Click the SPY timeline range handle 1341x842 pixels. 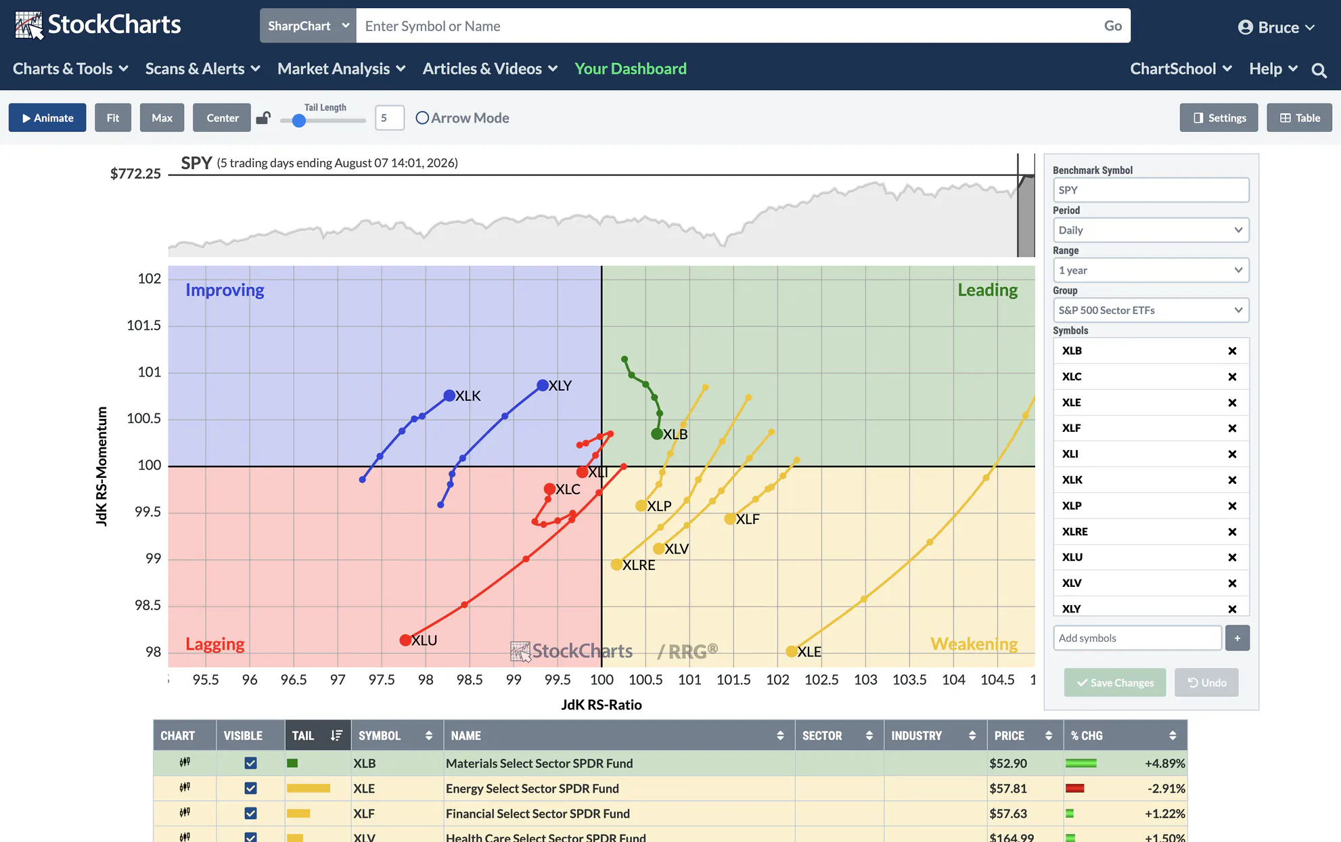(x=1026, y=206)
